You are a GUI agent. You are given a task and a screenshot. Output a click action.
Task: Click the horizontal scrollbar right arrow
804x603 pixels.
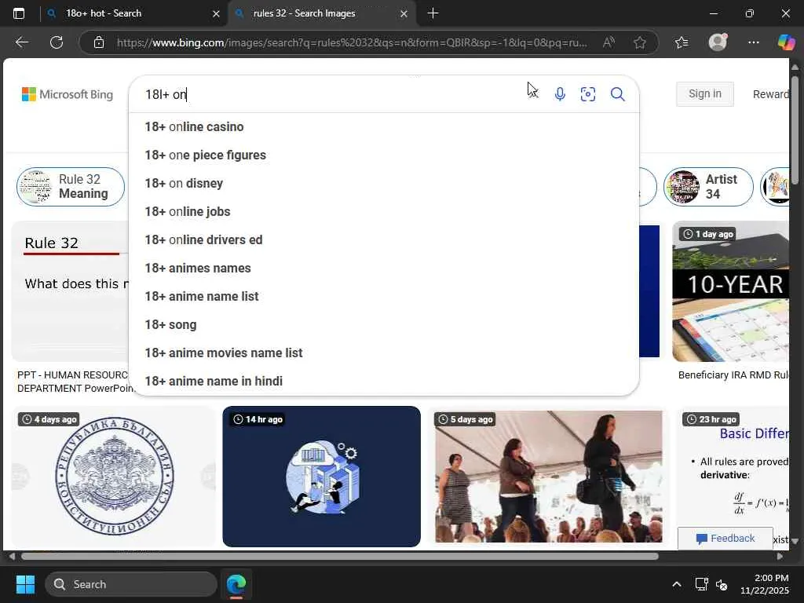780,557
